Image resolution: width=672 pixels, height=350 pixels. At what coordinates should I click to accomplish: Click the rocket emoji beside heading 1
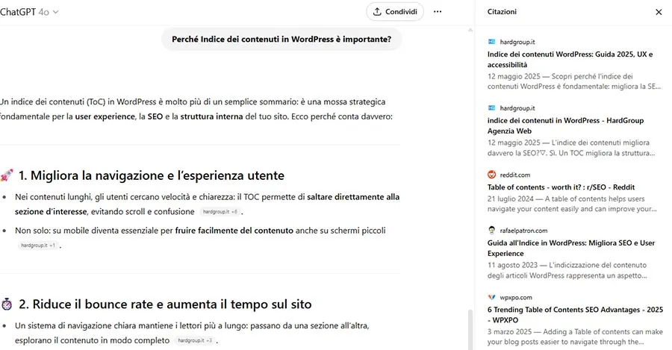pos(7,175)
